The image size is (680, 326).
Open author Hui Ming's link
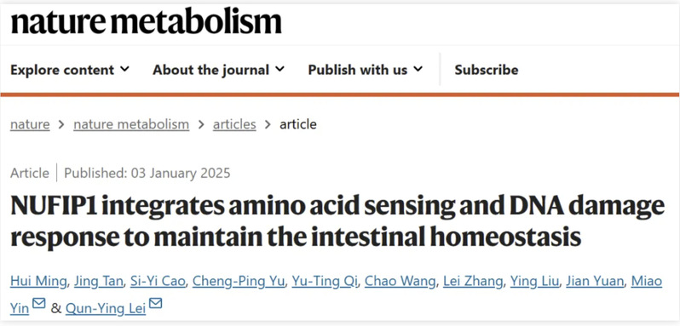click(38, 282)
